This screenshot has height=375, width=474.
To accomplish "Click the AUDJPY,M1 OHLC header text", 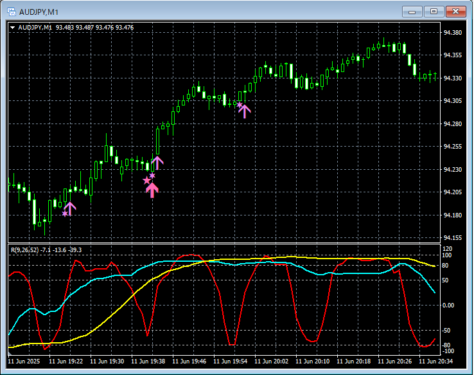I will tap(76, 28).
